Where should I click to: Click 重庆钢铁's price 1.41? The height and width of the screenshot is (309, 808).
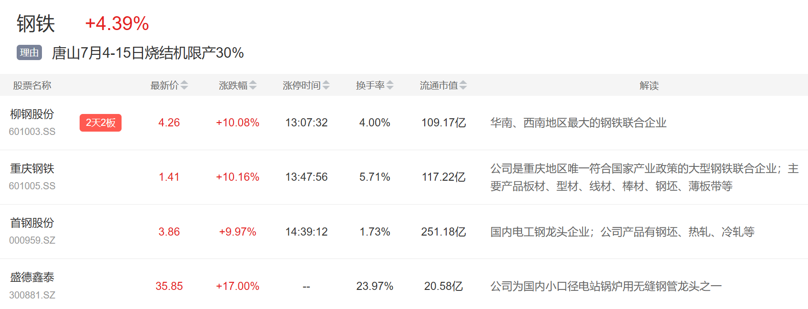169,177
